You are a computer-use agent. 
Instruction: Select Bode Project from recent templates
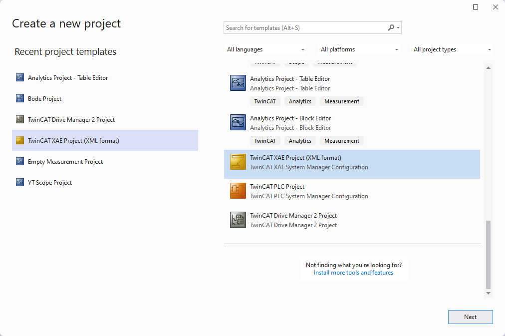tap(105, 98)
